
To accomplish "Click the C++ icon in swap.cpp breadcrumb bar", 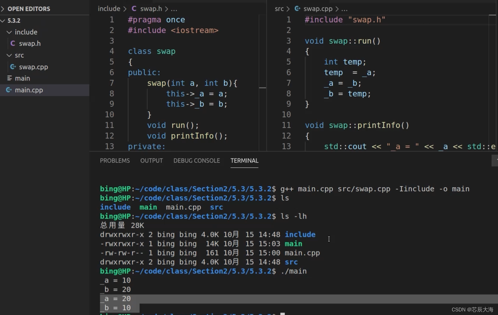I will (x=297, y=9).
